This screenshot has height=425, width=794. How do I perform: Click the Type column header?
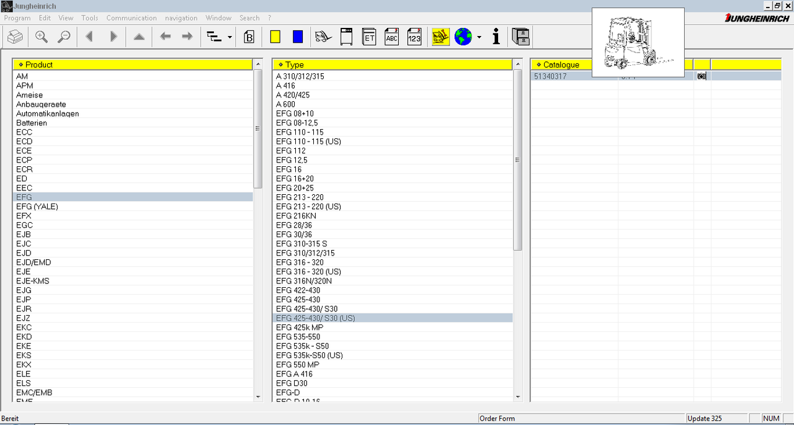tap(393, 65)
